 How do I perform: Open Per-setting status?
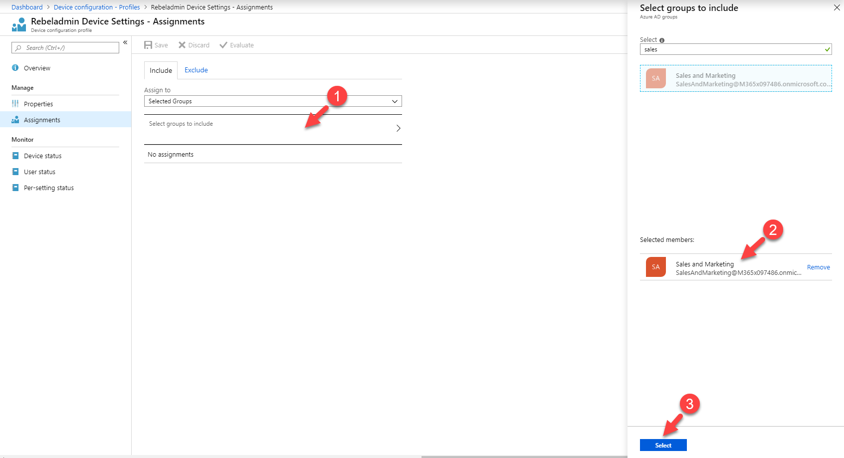coord(48,188)
